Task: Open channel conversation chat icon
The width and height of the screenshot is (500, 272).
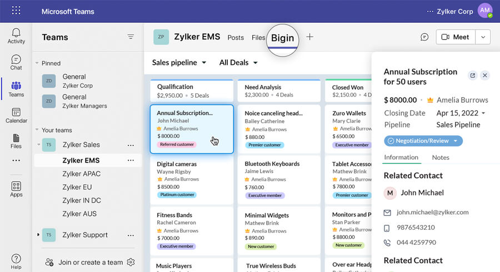Action: click(x=424, y=37)
